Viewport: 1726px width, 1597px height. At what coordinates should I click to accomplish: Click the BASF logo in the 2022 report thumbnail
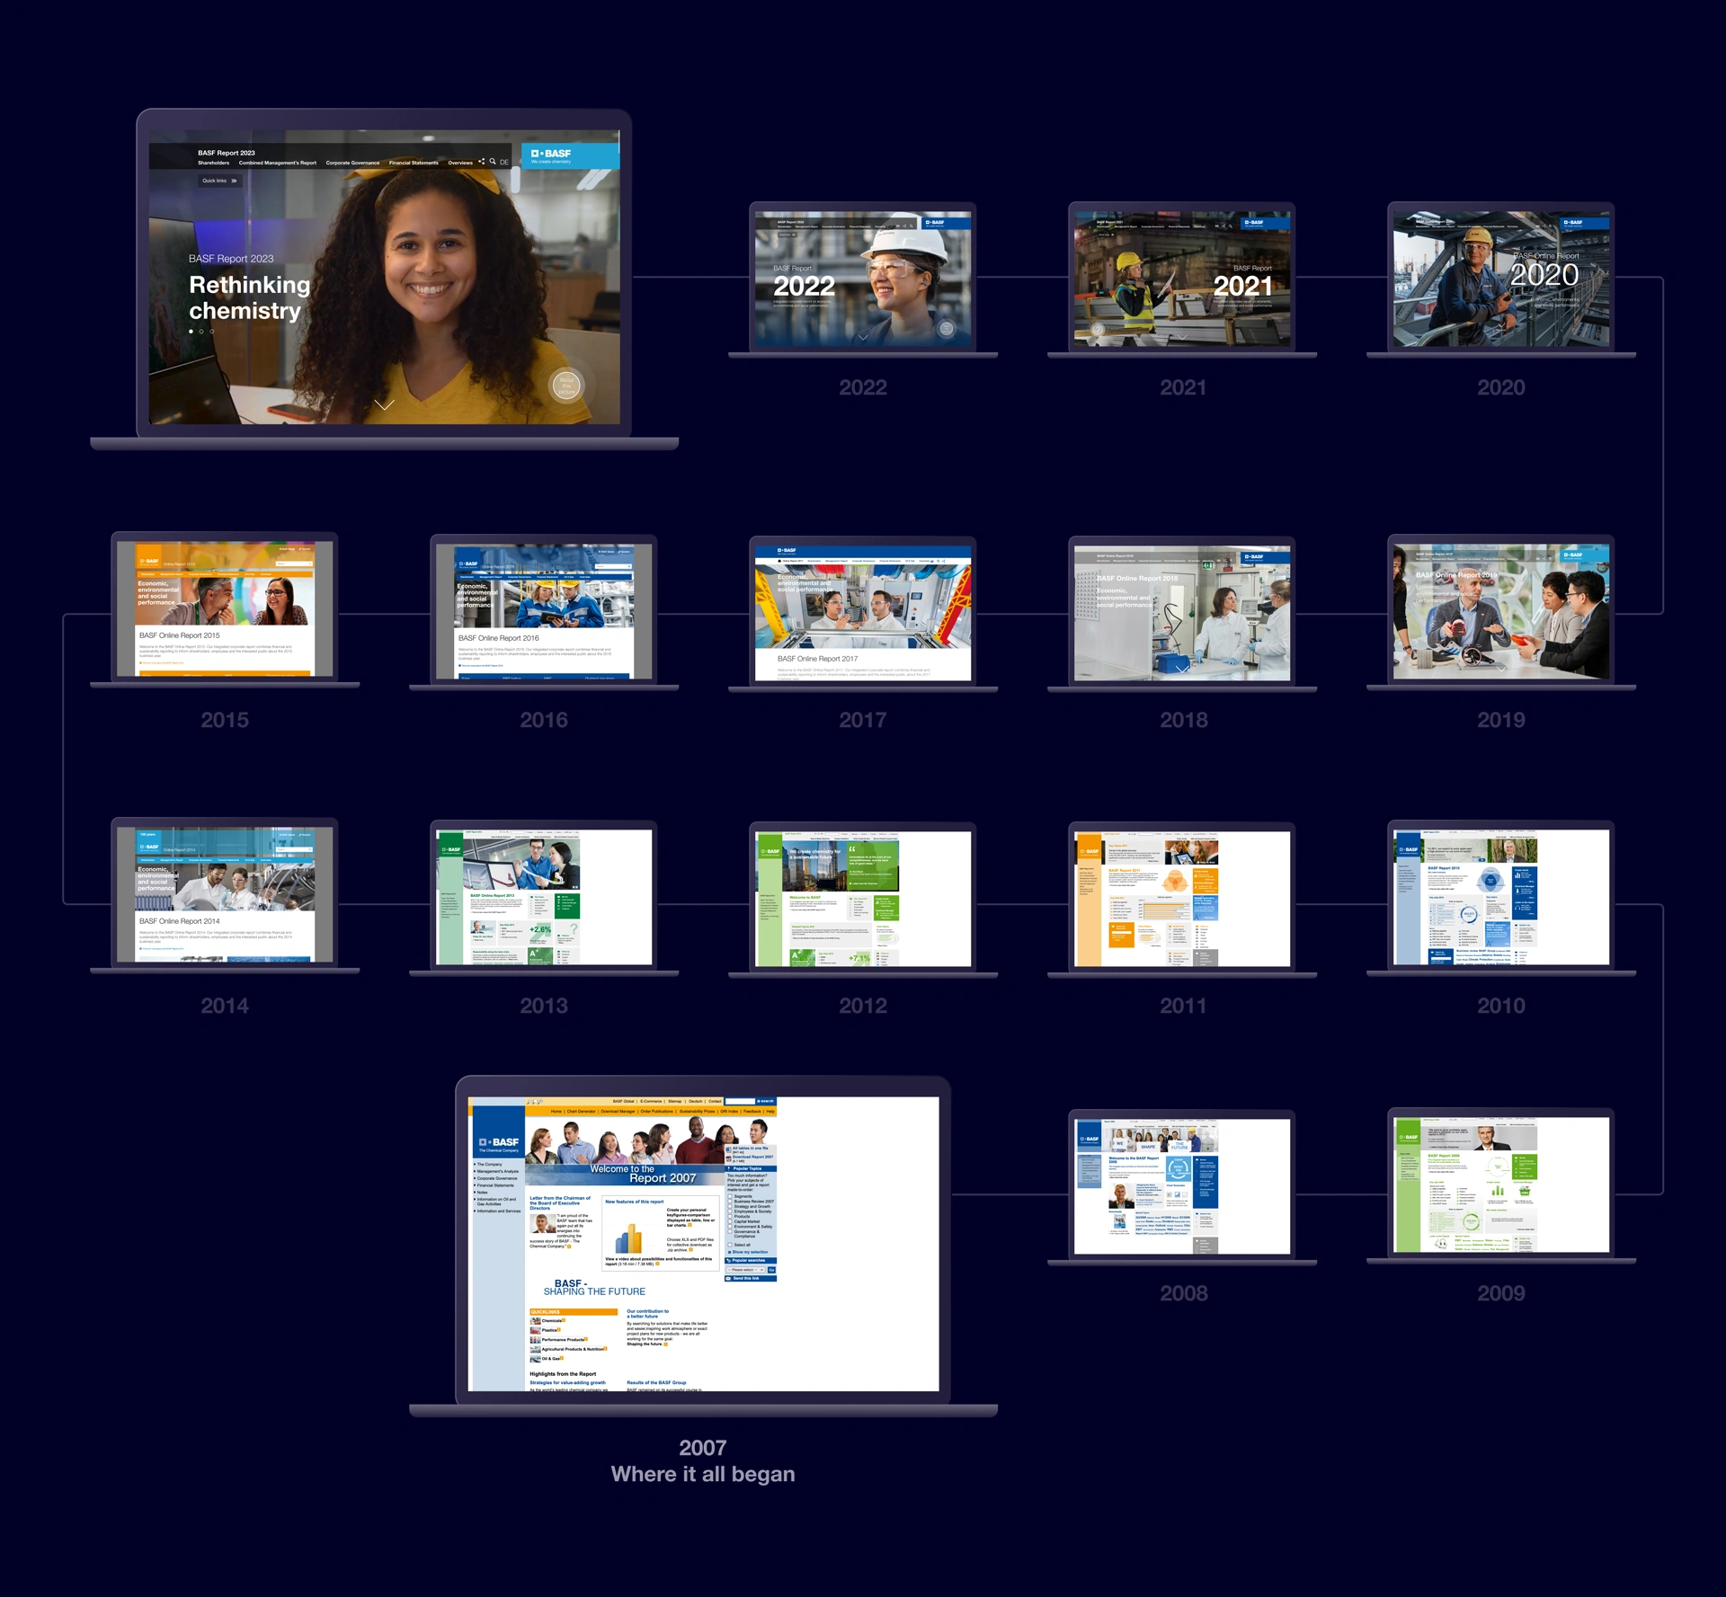pos(935,222)
